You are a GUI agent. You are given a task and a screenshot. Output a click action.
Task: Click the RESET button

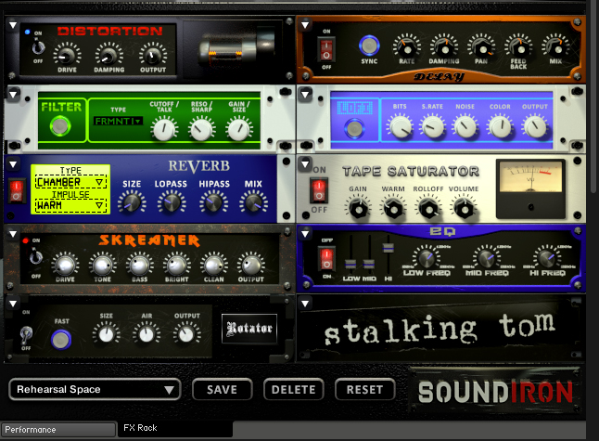(364, 389)
